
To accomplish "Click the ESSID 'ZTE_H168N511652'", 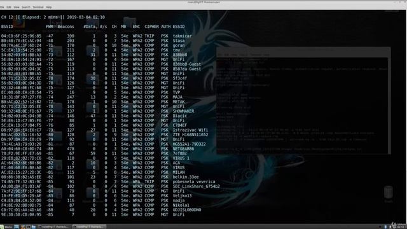I will (x=191, y=135).
